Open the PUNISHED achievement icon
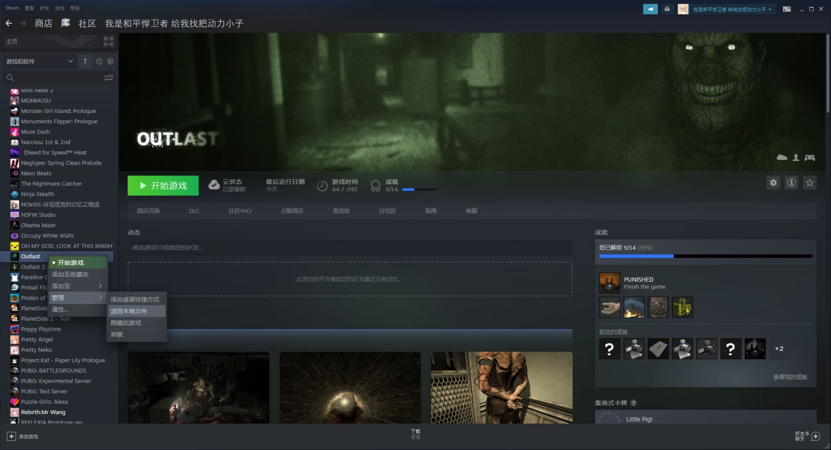Viewport: 831px width, 450px height. click(x=609, y=283)
